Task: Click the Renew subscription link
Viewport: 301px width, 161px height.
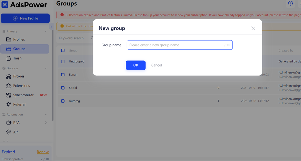Action: point(43,152)
